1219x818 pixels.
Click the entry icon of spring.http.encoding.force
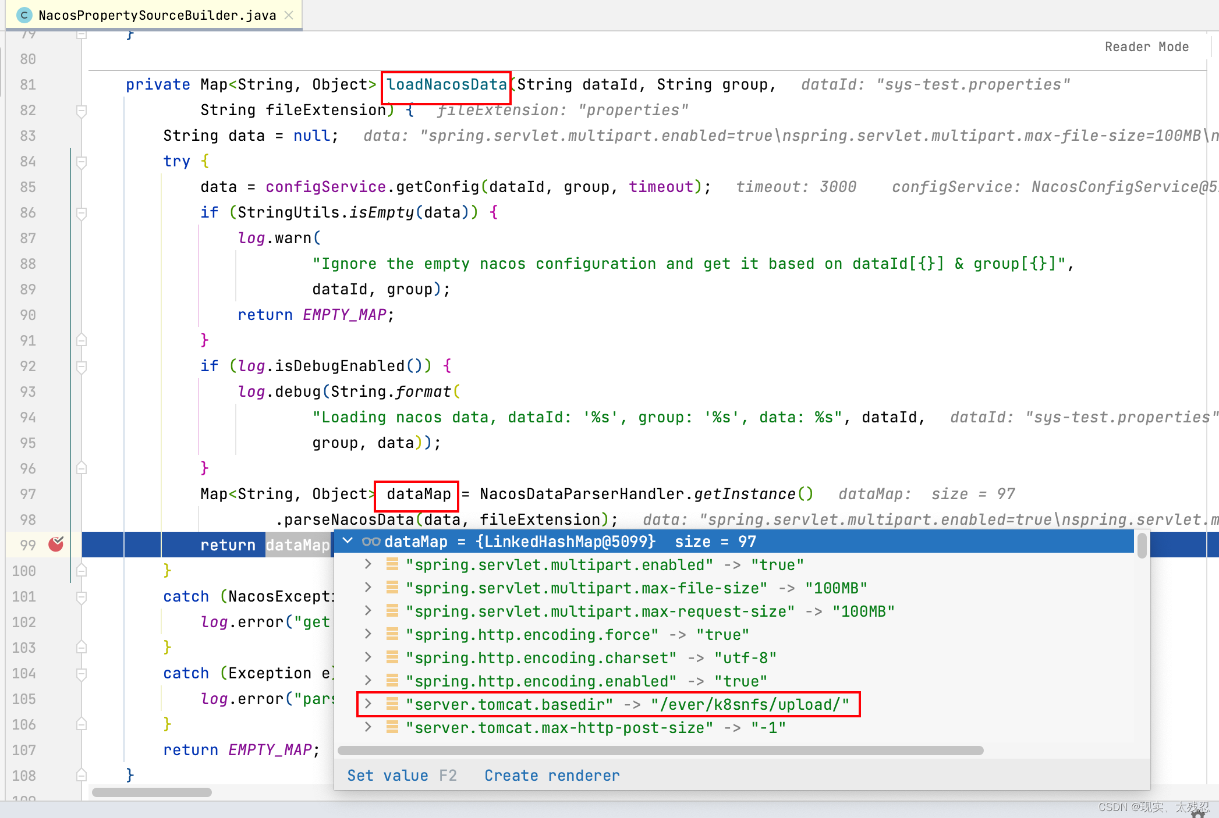click(392, 634)
